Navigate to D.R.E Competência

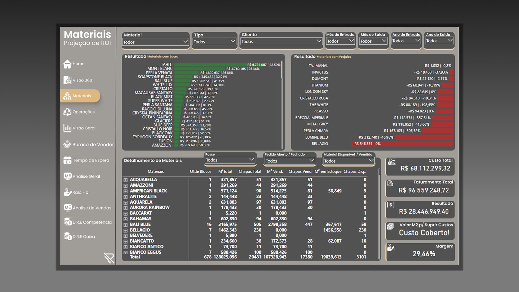click(92, 222)
